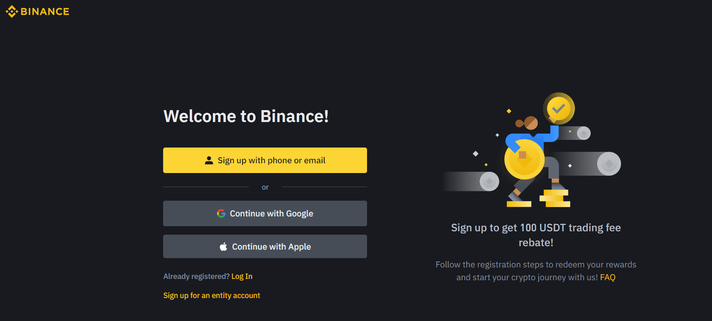Click the person icon on sign-up button
The width and height of the screenshot is (712, 321).
pyautogui.click(x=209, y=160)
